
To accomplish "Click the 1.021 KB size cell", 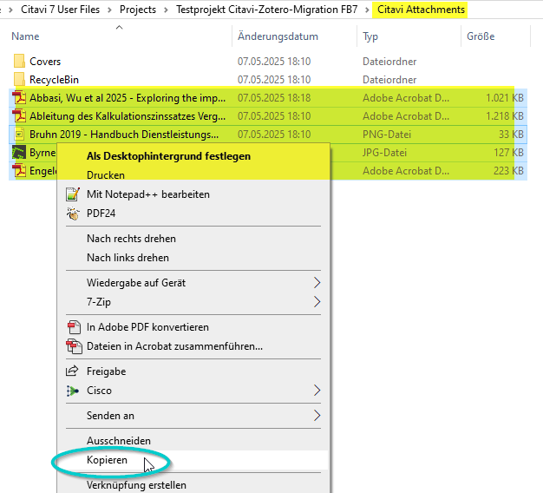I will [x=505, y=98].
